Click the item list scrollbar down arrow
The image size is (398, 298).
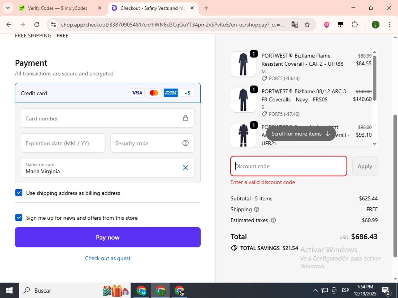(x=375, y=144)
